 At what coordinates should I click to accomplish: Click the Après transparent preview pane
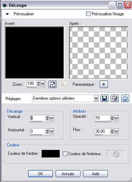click(98, 53)
